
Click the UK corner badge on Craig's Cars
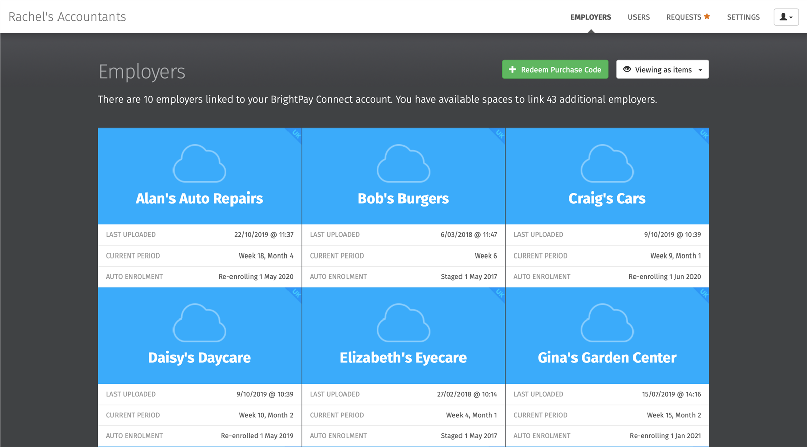coord(703,134)
